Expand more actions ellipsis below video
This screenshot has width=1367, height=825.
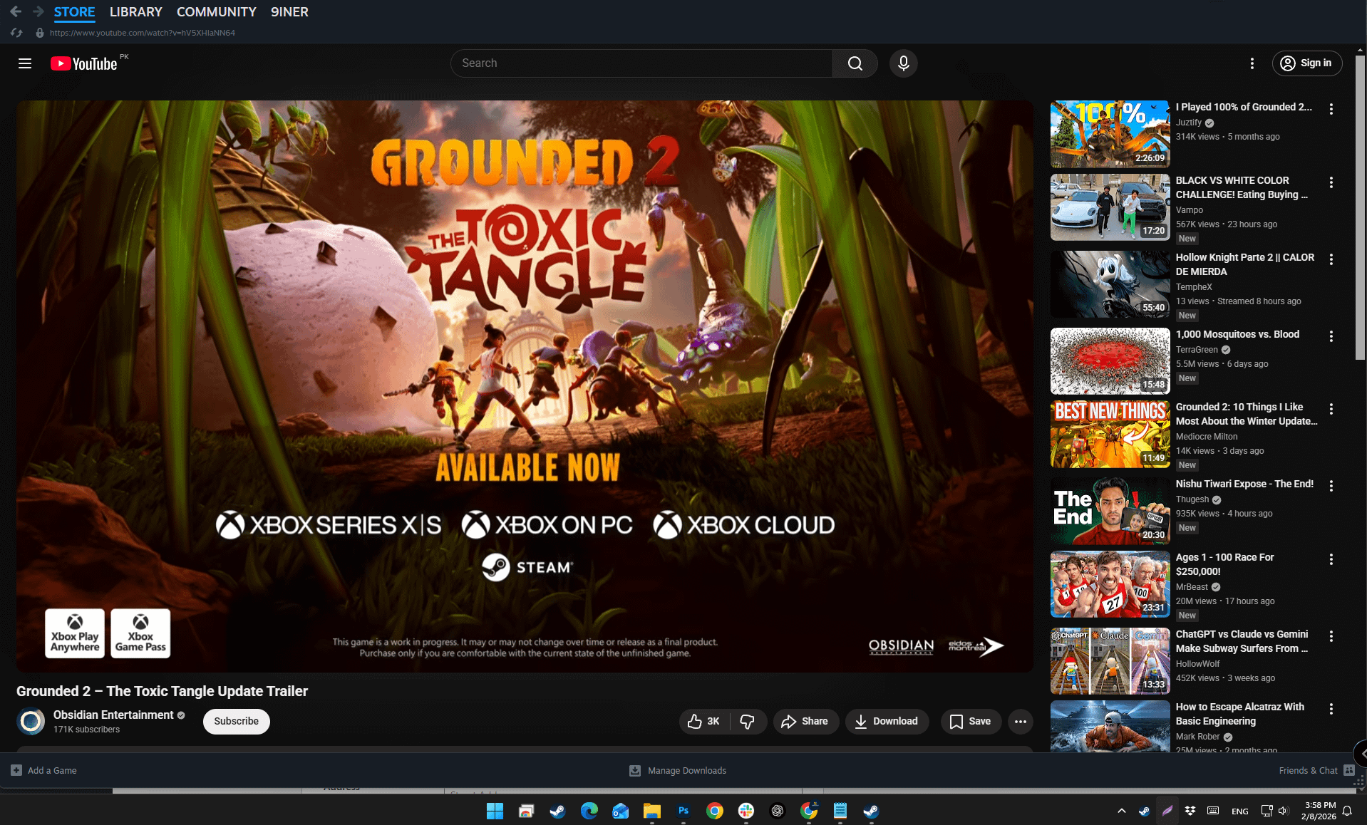click(1020, 721)
